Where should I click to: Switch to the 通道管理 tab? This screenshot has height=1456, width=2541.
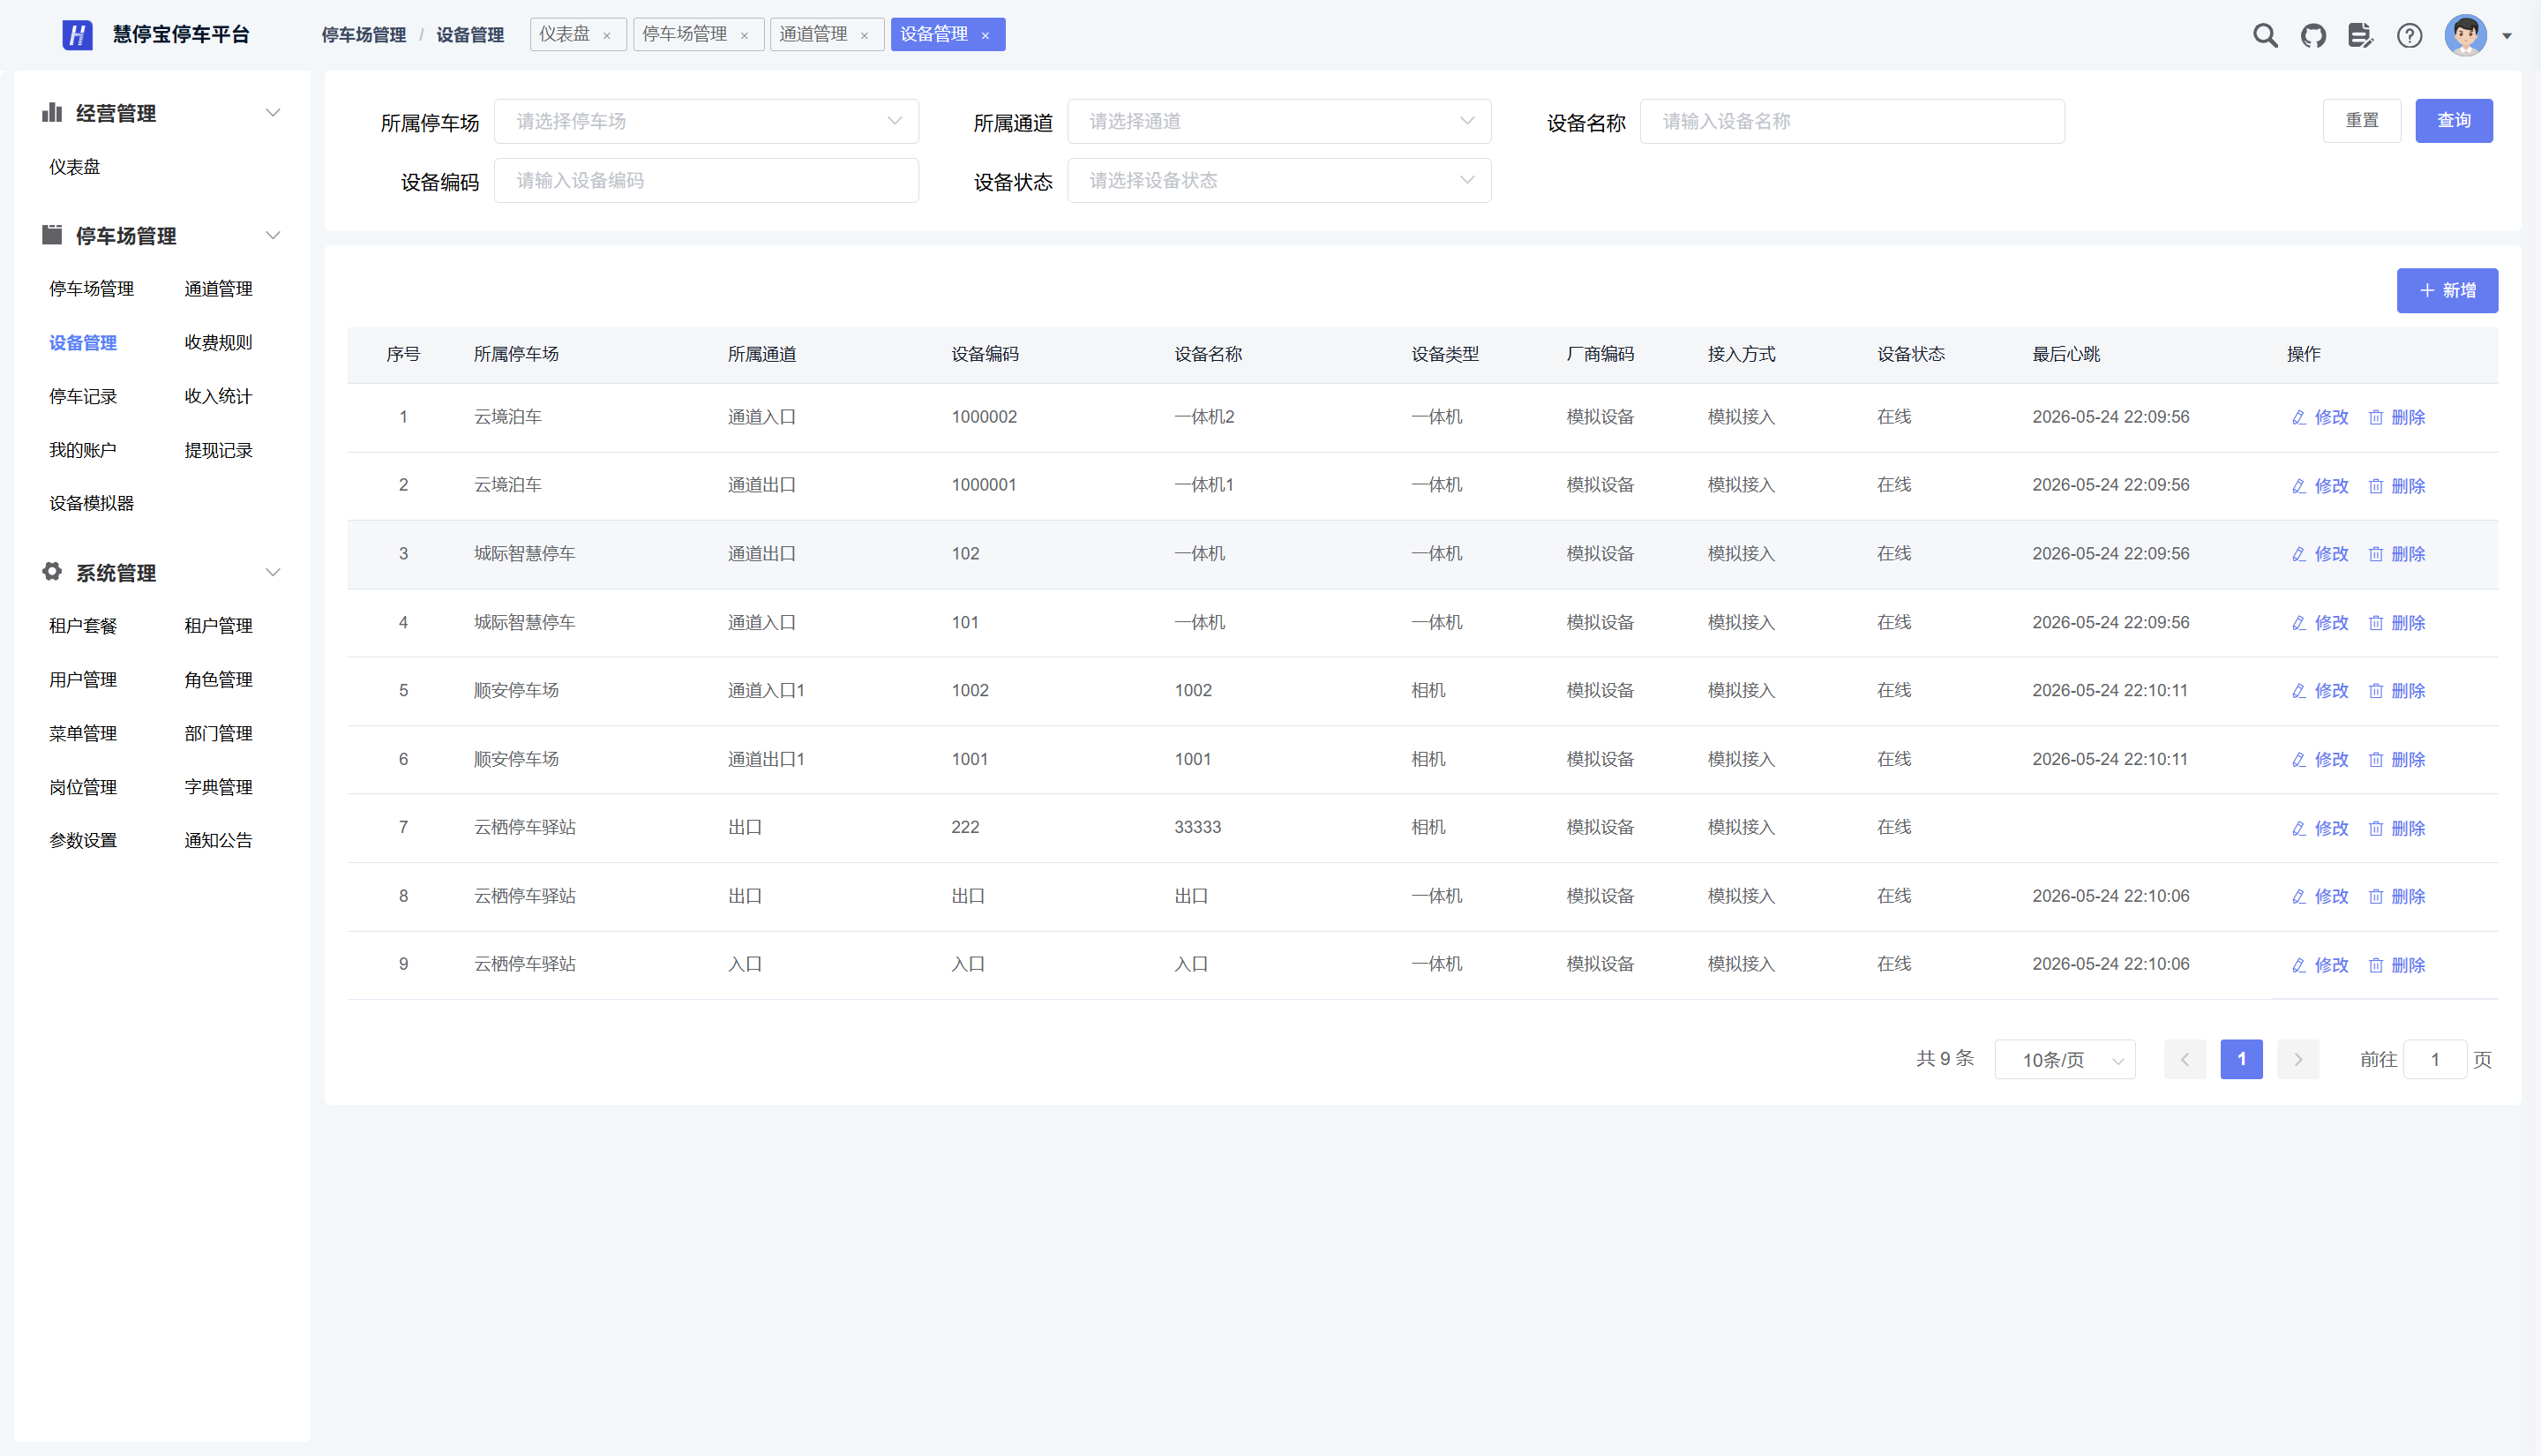pyautogui.click(x=813, y=34)
